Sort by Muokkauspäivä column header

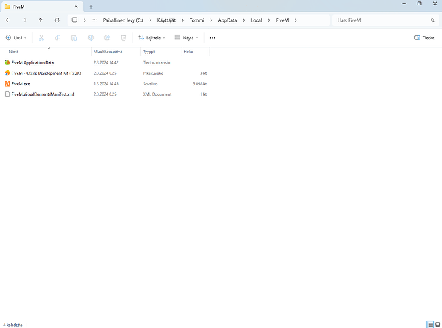(x=108, y=52)
